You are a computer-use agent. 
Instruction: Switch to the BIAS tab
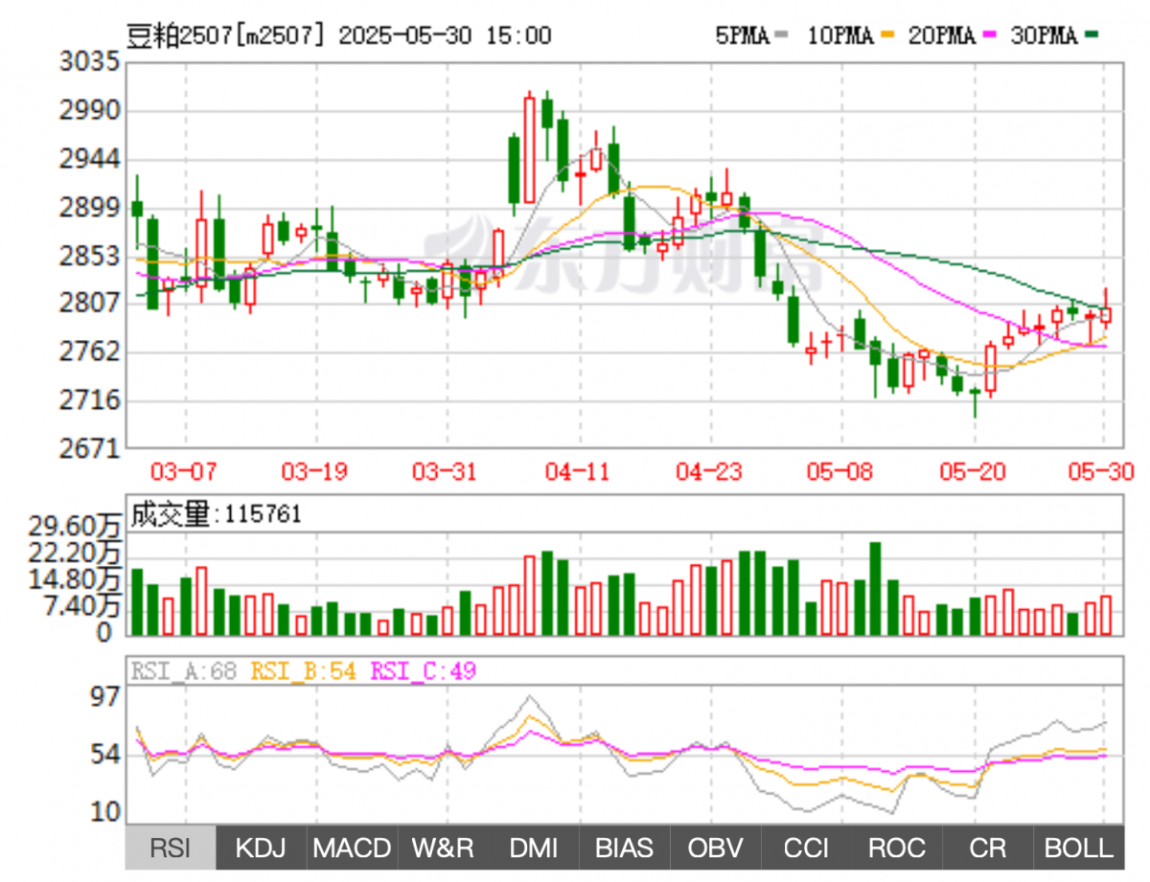[x=625, y=848]
